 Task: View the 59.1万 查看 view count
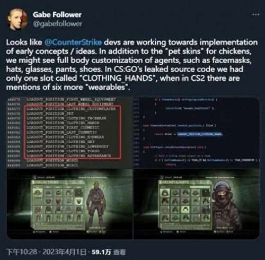(109, 252)
